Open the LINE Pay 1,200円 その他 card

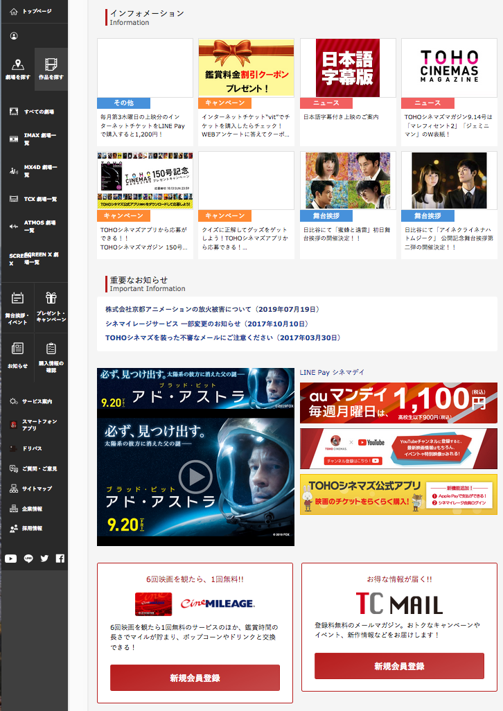145,92
